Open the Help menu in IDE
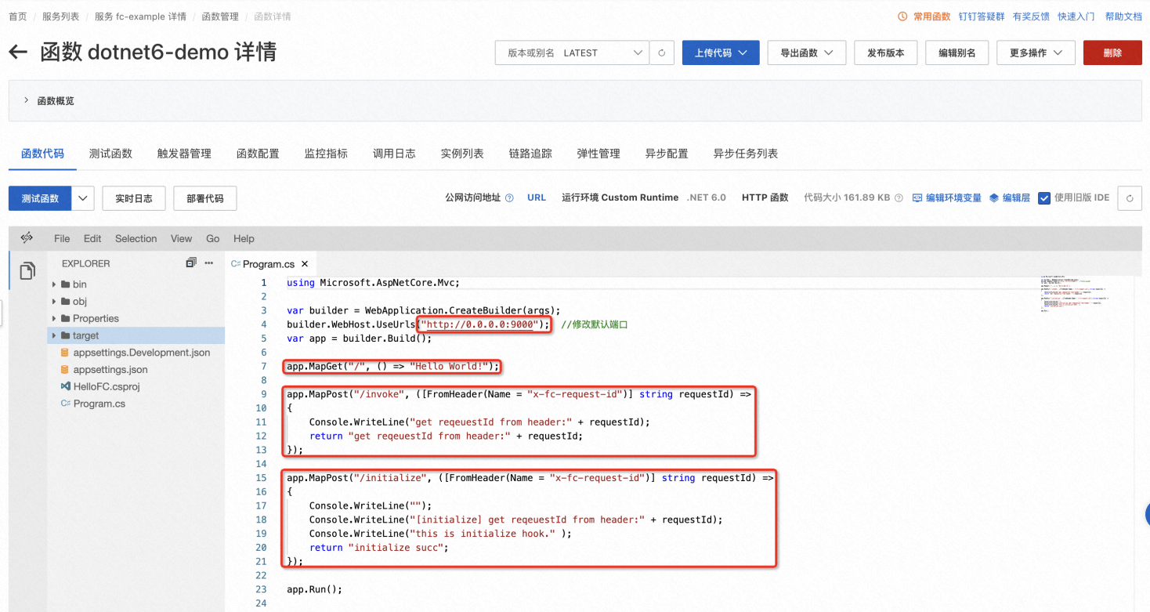The height and width of the screenshot is (612, 1150). point(244,238)
